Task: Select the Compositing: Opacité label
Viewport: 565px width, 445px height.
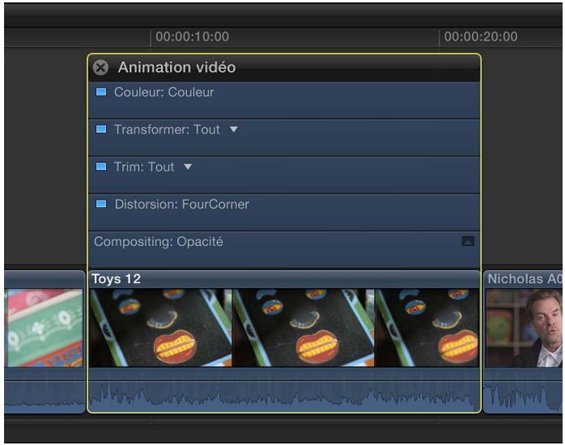Action: (x=158, y=242)
